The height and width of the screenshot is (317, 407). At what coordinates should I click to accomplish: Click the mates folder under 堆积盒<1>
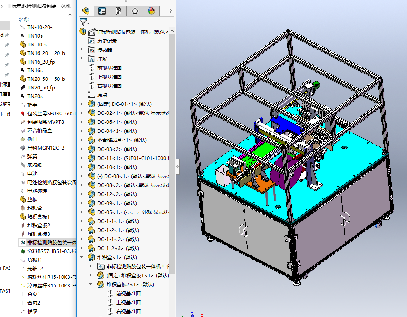[x=101, y=267]
